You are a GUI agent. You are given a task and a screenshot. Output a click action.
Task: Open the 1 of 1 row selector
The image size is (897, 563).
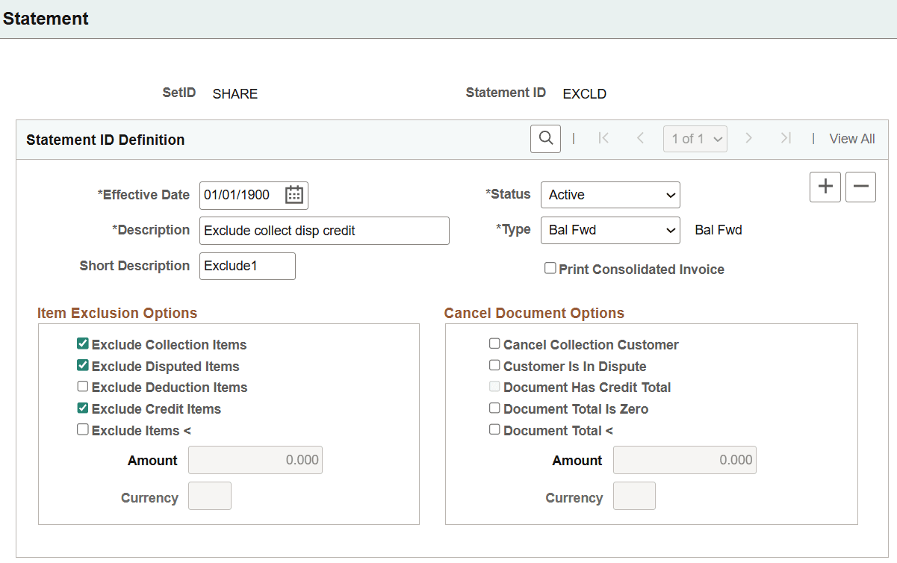click(x=695, y=139)
